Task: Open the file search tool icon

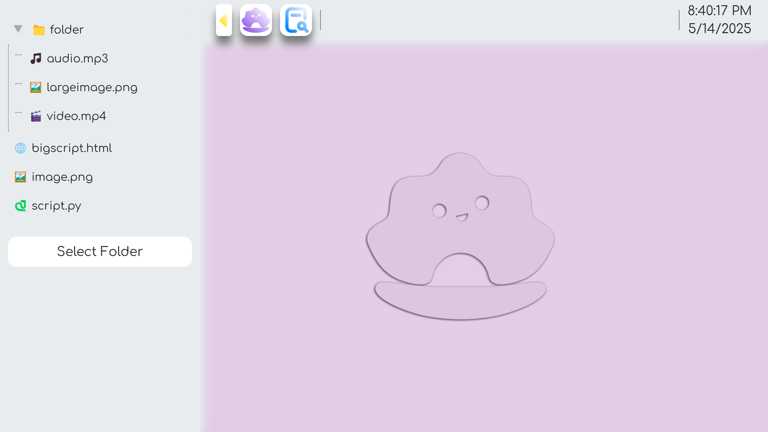Action: coord(296,20)
